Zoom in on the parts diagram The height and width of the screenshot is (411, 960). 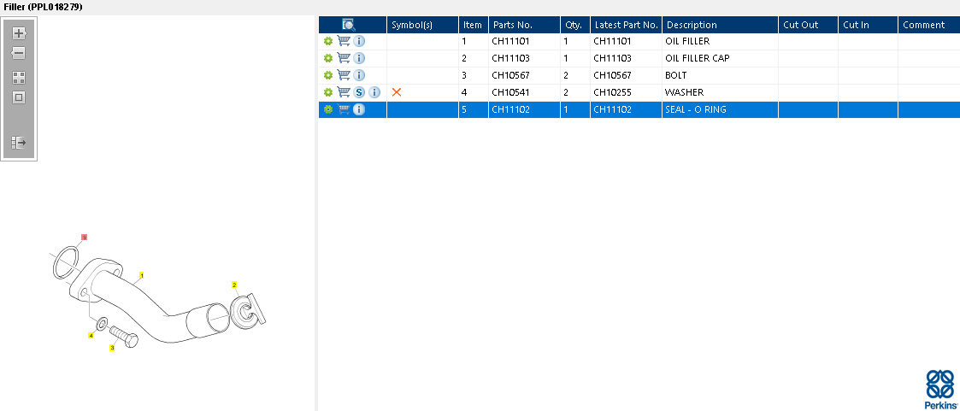point(19,33)
